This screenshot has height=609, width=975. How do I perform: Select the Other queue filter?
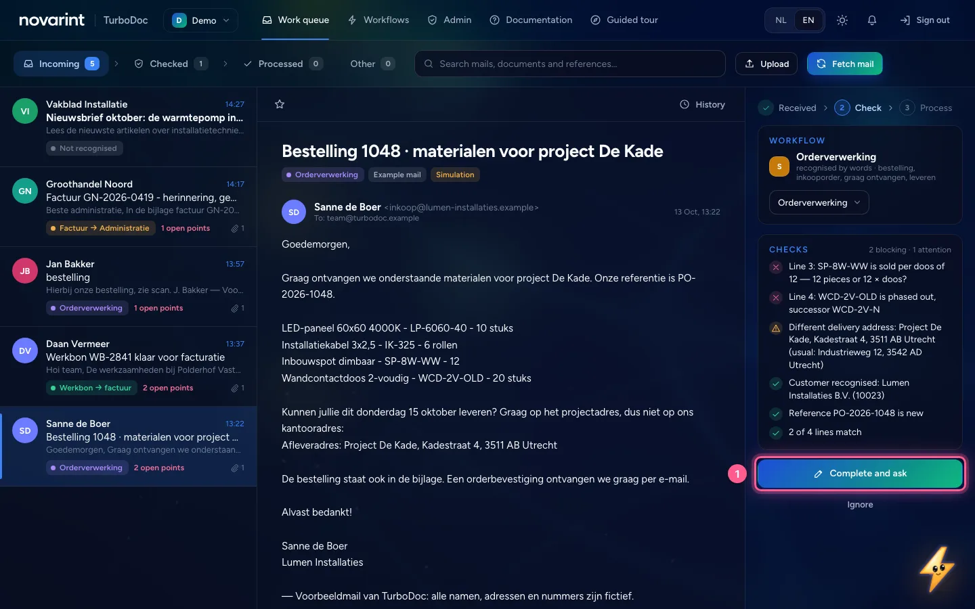point(372,64)
